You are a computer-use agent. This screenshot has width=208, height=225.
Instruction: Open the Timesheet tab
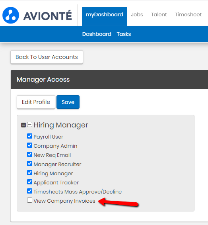(x=188, y=15)
